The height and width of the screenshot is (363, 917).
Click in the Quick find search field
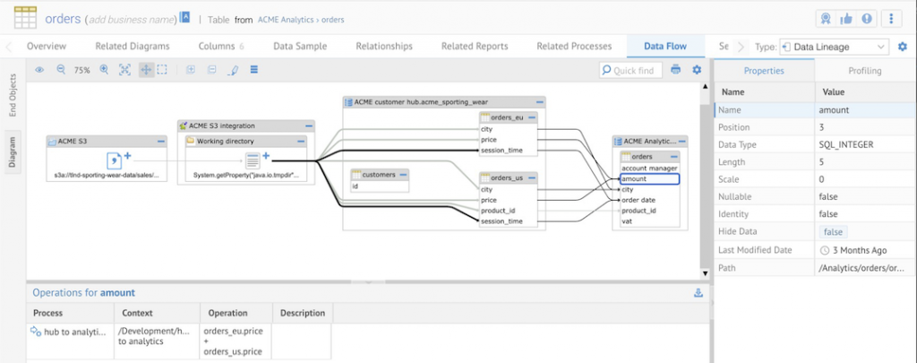point(630,70)
